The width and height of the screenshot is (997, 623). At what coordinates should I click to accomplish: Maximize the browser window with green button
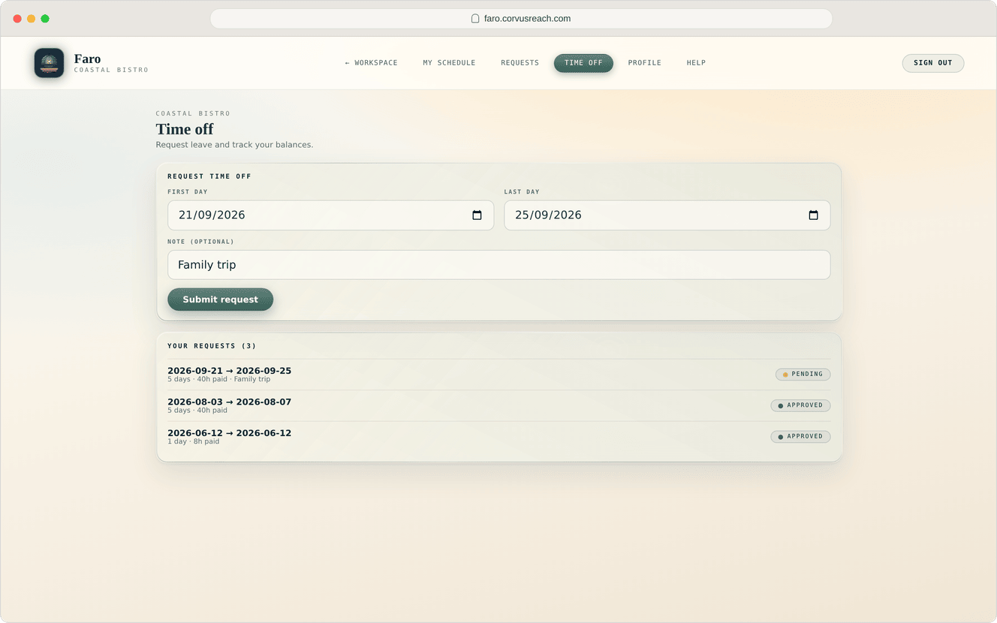[45, 19]
